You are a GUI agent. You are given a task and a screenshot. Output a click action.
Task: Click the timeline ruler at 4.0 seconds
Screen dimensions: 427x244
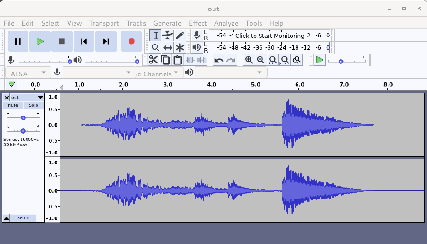point(212,85)
